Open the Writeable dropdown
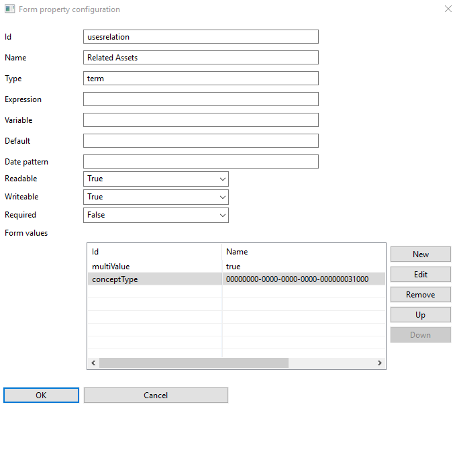 coord(156,197)
